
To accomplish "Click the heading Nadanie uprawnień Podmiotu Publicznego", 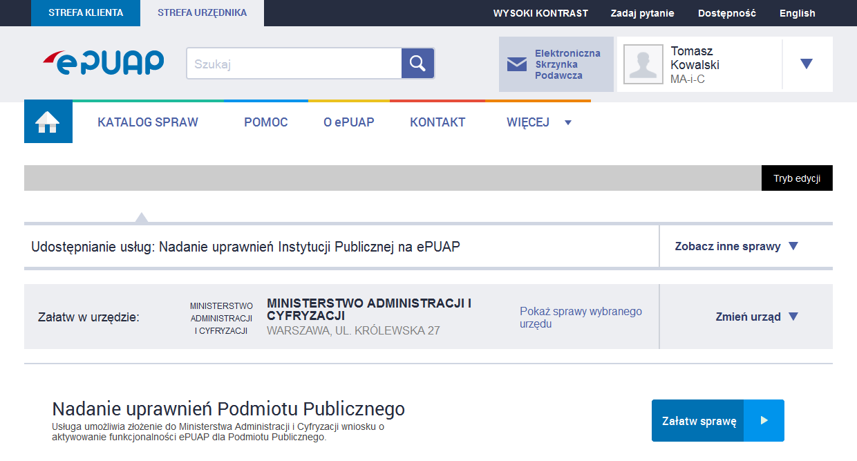I will pos(229,408).
